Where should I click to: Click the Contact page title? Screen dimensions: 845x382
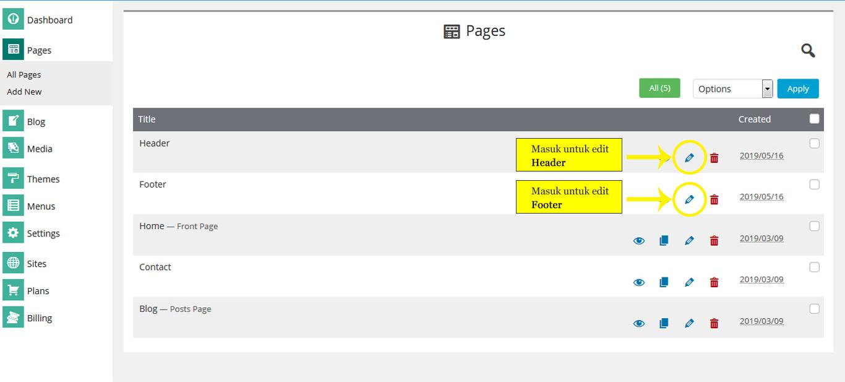(155, 267)
